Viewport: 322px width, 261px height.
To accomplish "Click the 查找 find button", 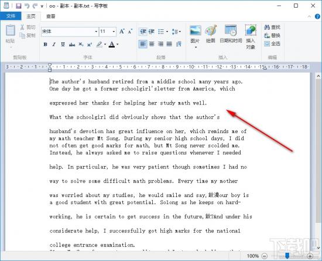I will 272,27.
